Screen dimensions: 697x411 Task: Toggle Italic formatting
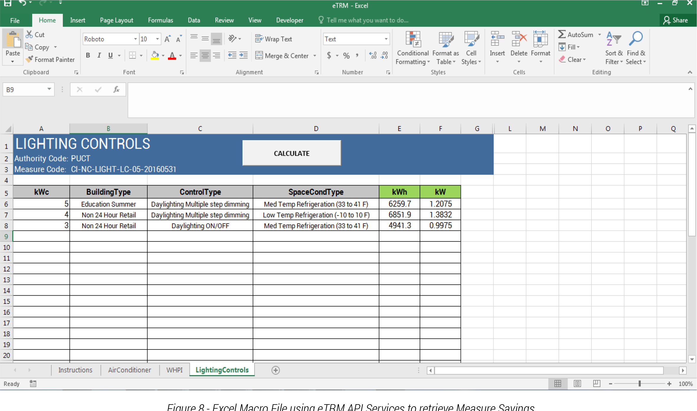99,55
